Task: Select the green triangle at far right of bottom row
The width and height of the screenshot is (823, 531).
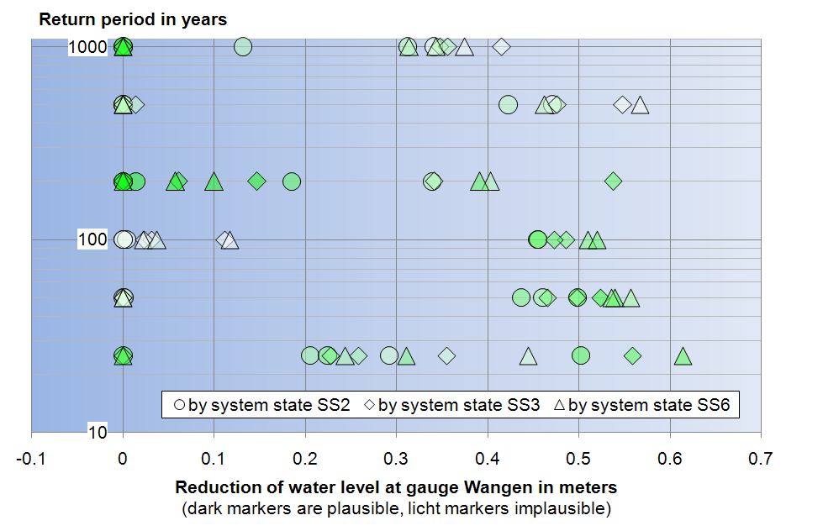Action: point(683,356)
